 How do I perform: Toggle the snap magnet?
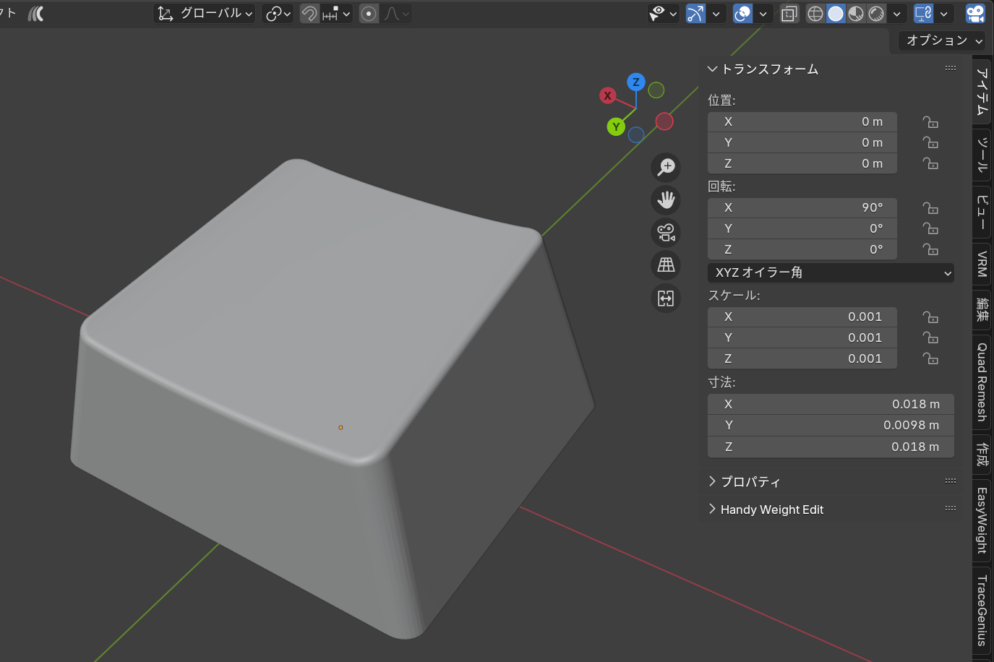tap(309, 14)
